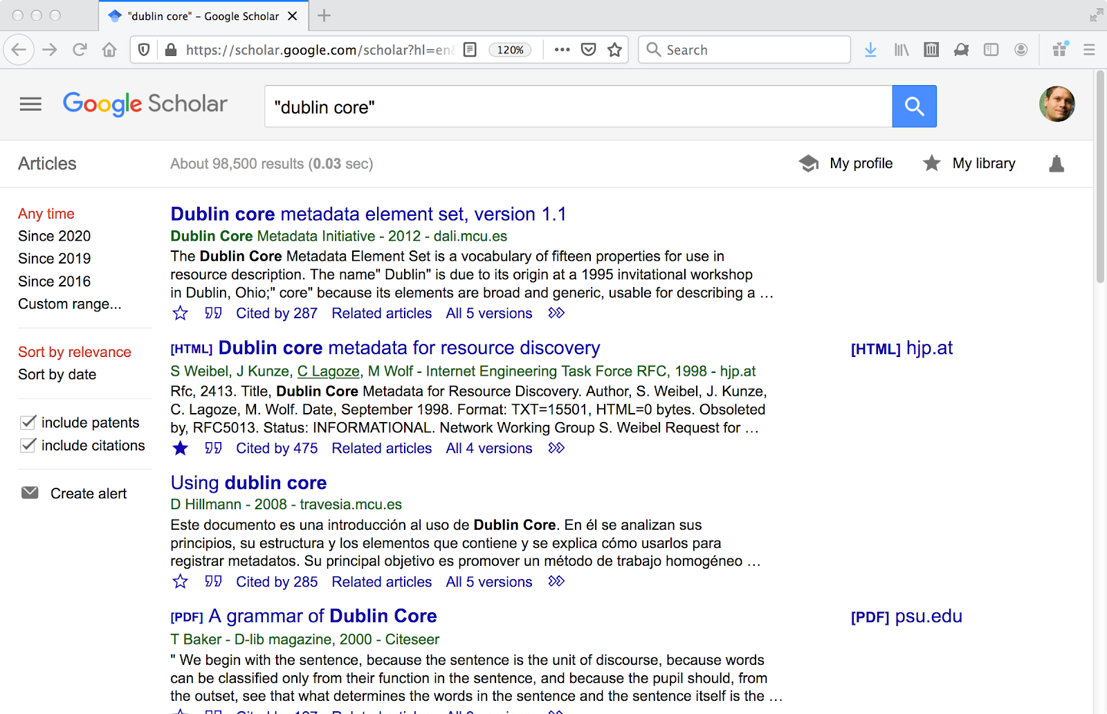
Task: Toggle reader view icon in address bar
Action: [x=470, y=50]
